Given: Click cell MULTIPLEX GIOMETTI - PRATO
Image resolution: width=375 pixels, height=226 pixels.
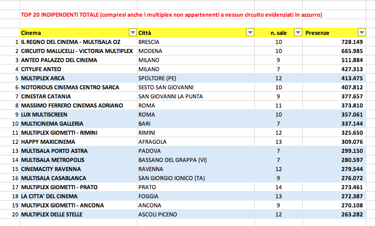Looking at the screenshot, I should click(x=79, y=187).
